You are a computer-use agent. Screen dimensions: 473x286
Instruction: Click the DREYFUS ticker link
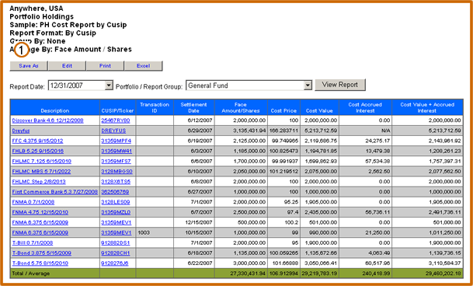pos(113,131)
